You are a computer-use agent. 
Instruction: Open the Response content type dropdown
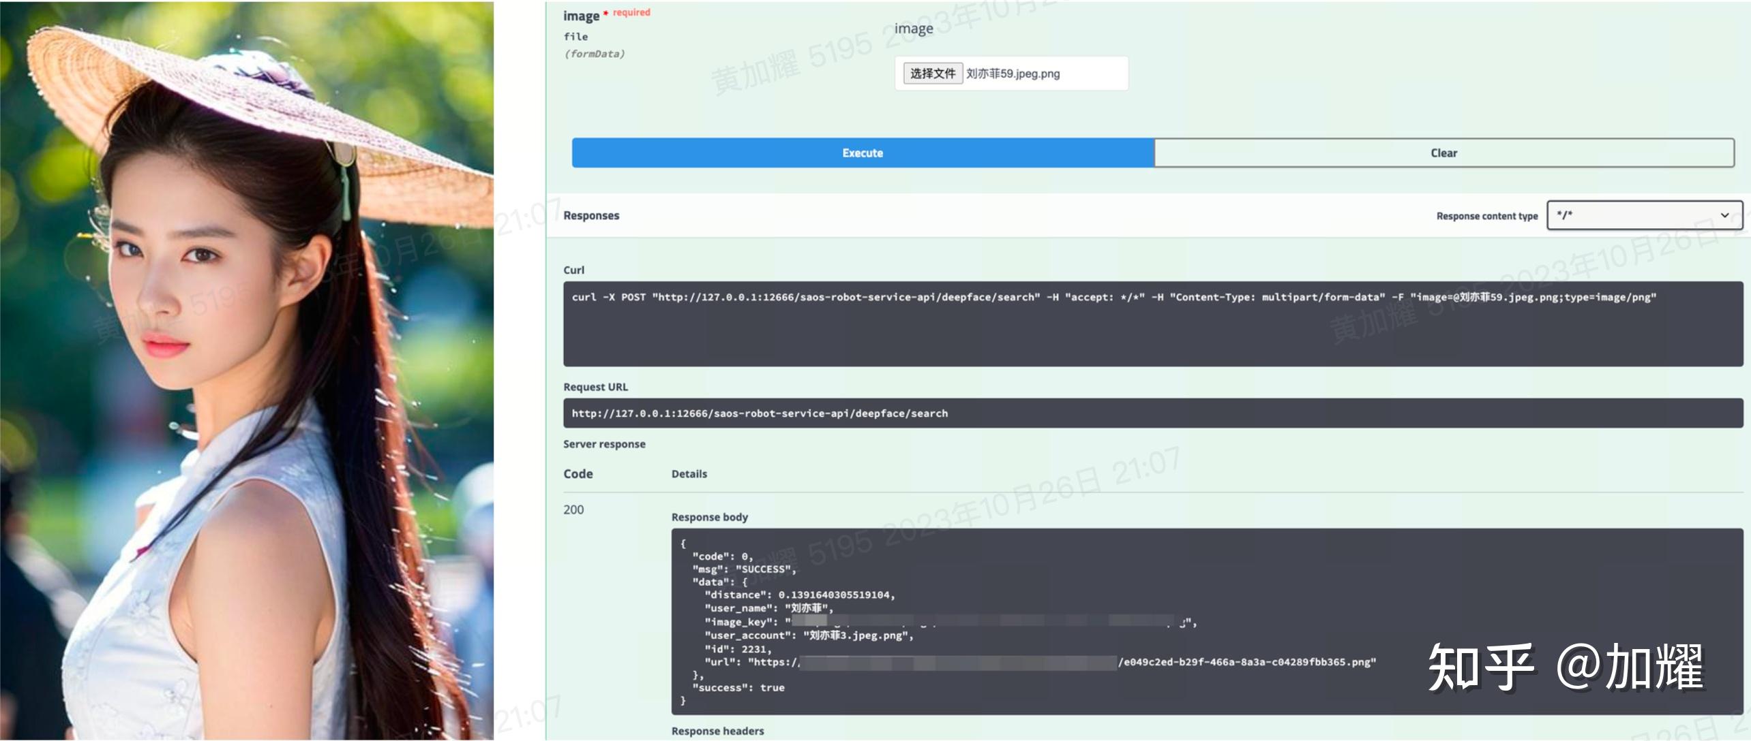[x=1643, y=215]
